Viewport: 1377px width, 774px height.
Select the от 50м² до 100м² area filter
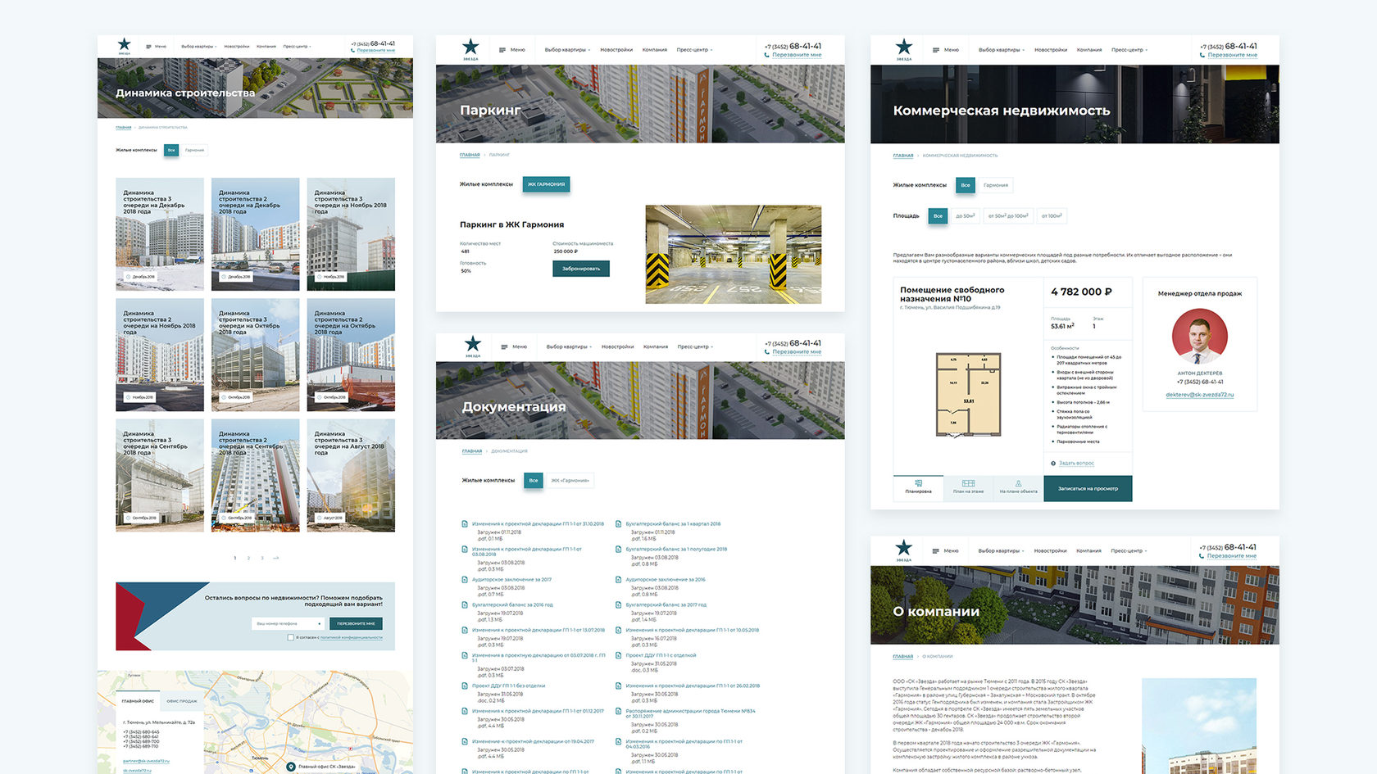1008,216
